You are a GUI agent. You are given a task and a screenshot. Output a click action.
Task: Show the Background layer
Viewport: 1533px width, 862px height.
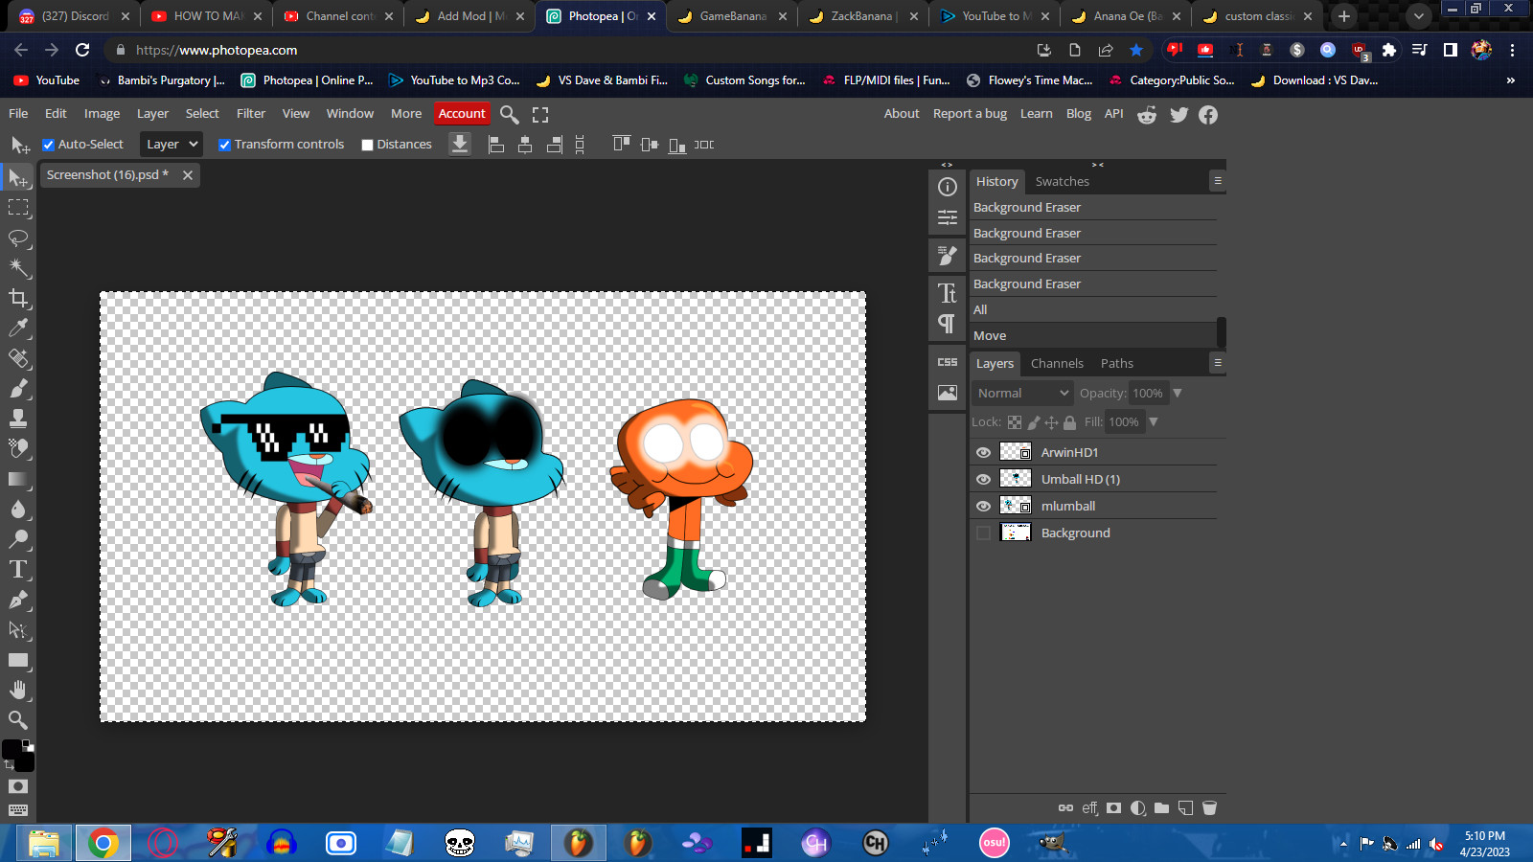pyautogui.click(x=983, y=533)
